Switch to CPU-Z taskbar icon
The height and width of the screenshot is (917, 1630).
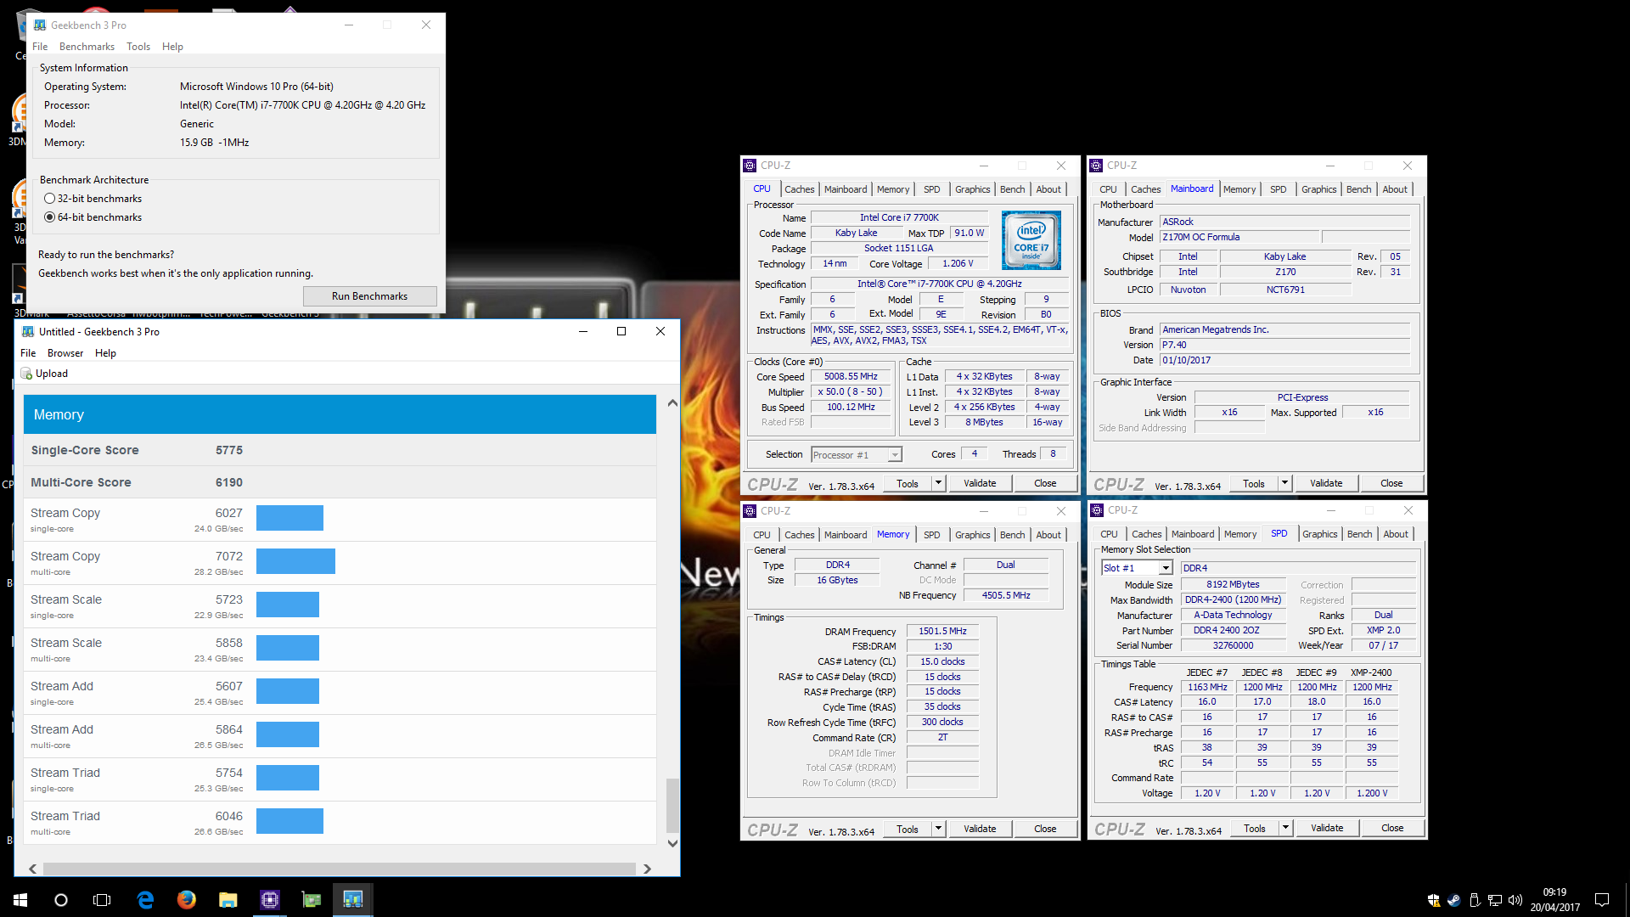click(x=269, y=899)
